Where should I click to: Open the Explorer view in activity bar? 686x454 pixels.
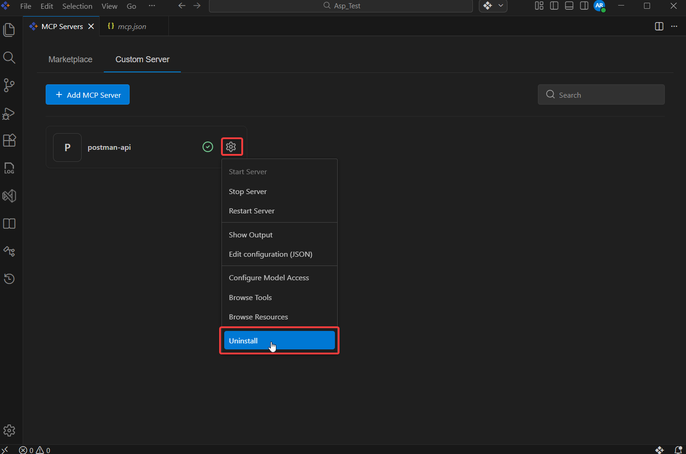pyautogui.click(x=9, y=30)
